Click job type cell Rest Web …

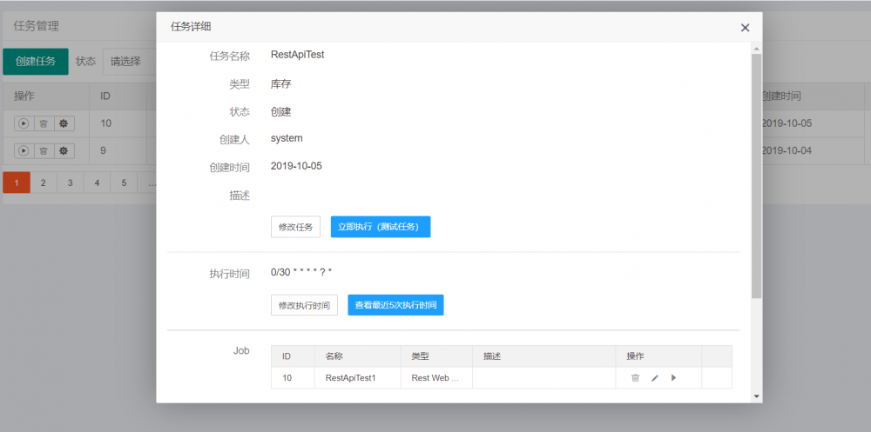(435, 377)
